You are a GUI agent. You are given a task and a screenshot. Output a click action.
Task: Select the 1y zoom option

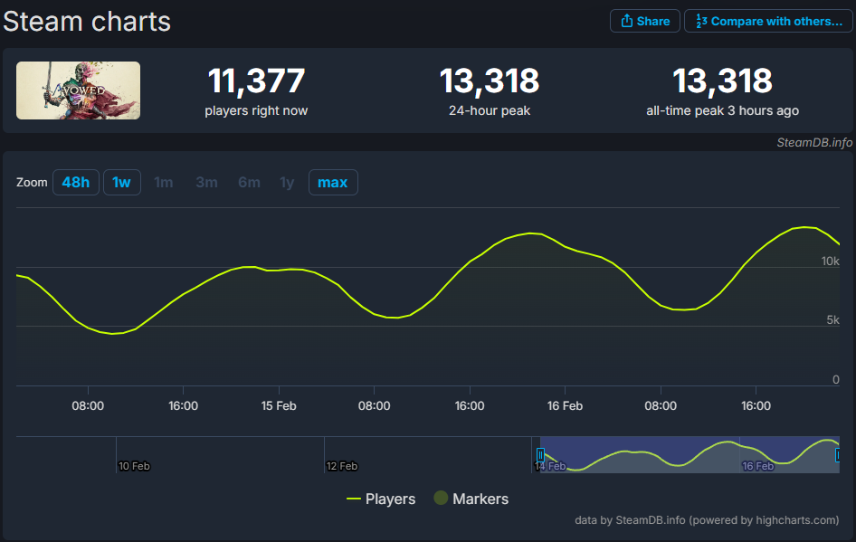coord(287,182)
